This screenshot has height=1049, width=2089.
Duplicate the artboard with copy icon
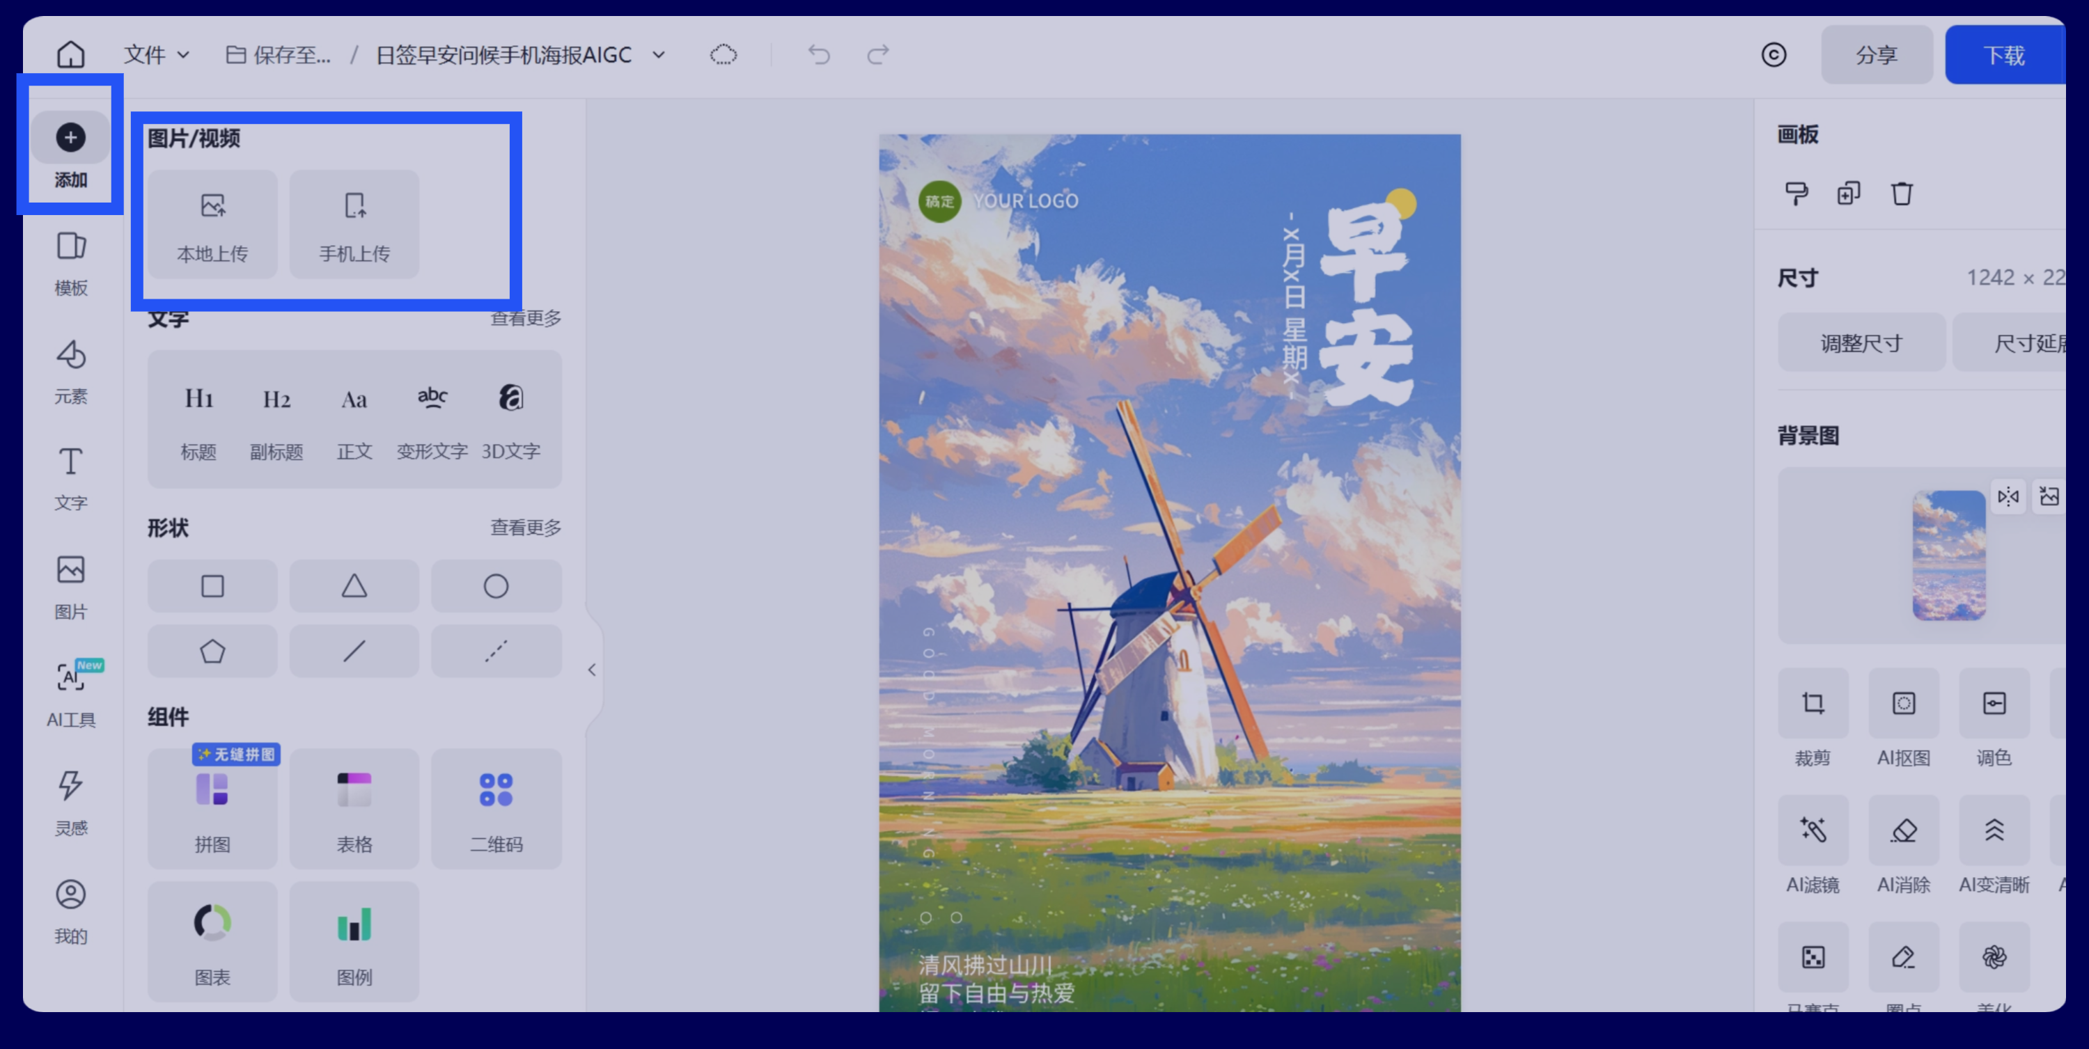pos(1849,194)
